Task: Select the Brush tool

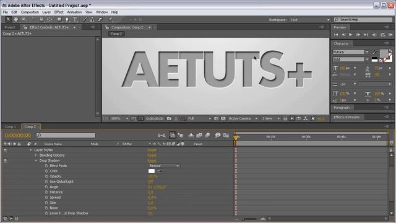Action: pyautogui.click(x=85, y=19)
